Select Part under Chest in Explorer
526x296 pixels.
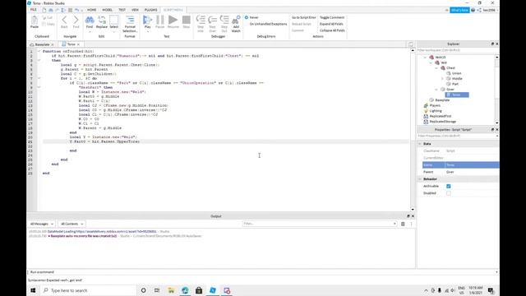pos(454,84)
